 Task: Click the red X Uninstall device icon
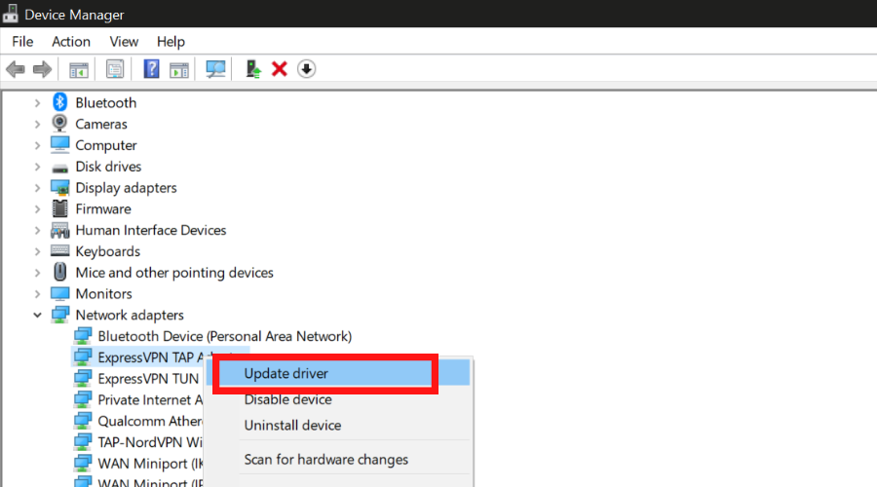(280, 69)
